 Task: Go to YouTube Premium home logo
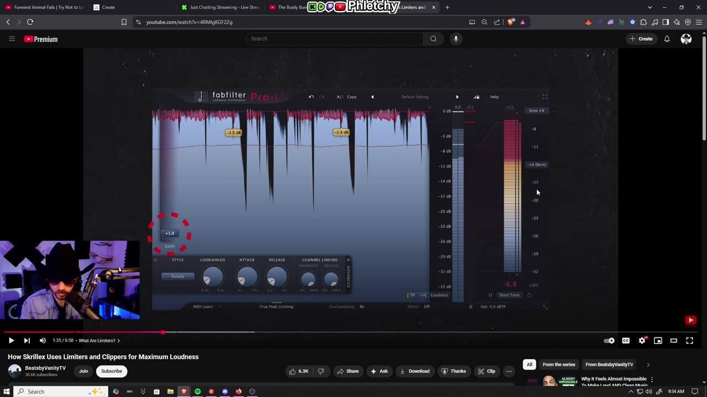41,39
